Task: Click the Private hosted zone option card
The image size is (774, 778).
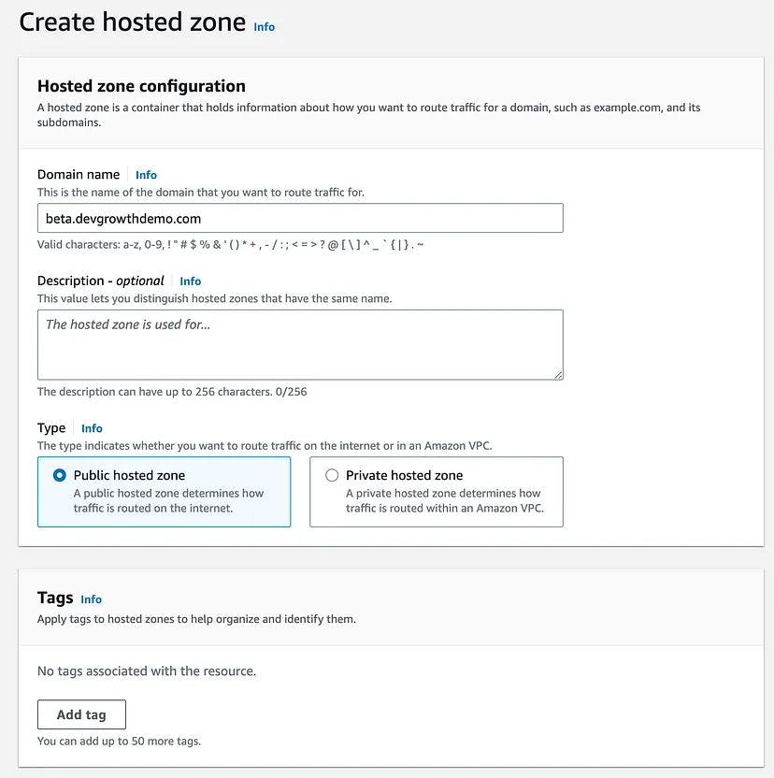Action: pyautogui.click(x=436, y=492)
